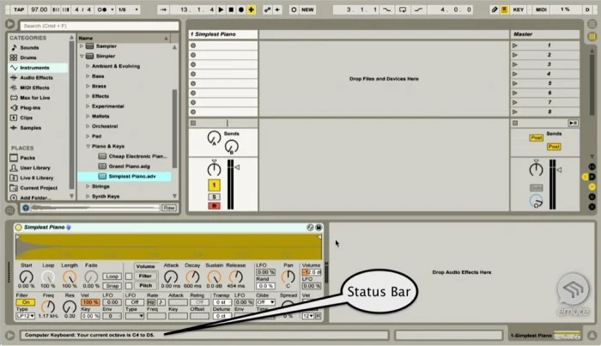The height and width of the screenshot is (346, 601).
Task: Click the first clip slot stop button
Action: (x=193, y=46)
